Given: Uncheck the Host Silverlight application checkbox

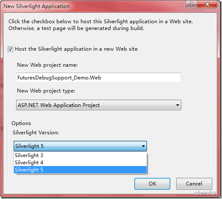Looking at the screenshot, I should pyautogui.click(x=10, y=49).
